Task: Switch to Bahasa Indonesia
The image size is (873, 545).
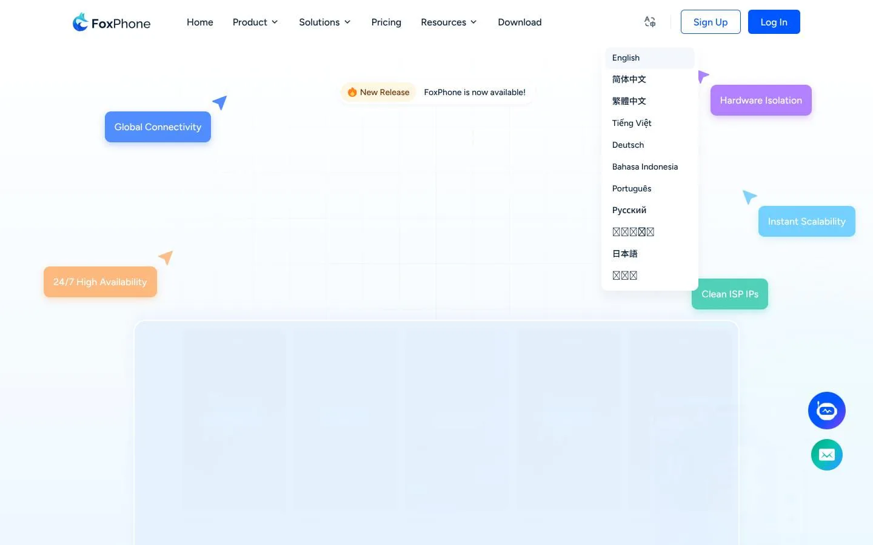Action: click(x=650, y=167)
